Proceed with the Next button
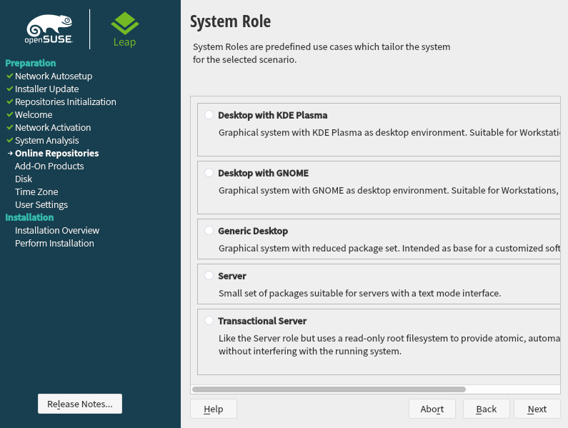 pos(537,409)
